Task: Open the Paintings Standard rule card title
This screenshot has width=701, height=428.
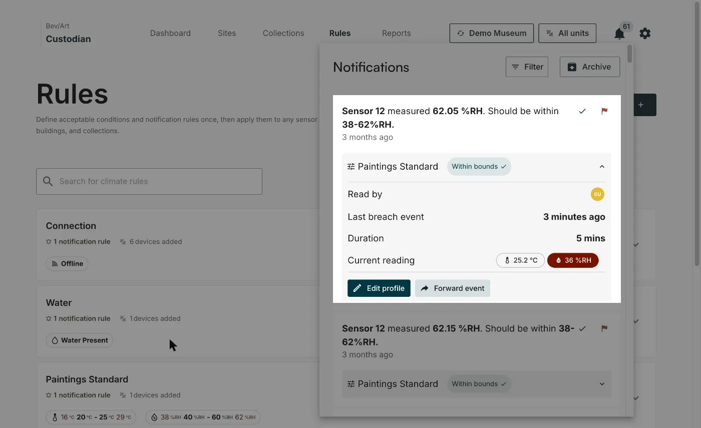Action: point(87,379)
